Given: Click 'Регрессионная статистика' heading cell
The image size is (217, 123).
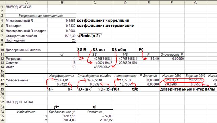Looking at the screenshot, I should (41, 16).
